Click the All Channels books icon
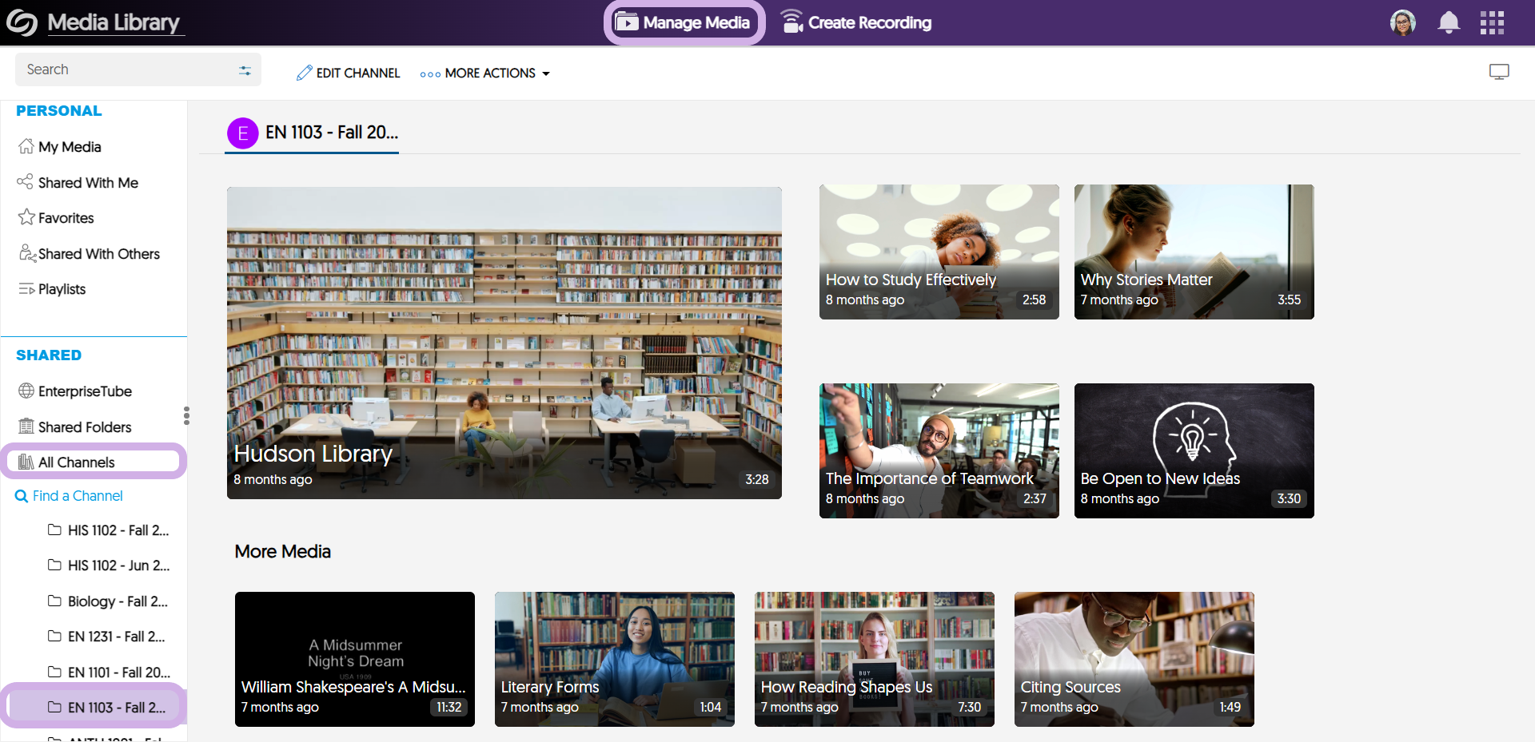The height and width of the screenshot is (742, 1535). (x=26, y=462)
